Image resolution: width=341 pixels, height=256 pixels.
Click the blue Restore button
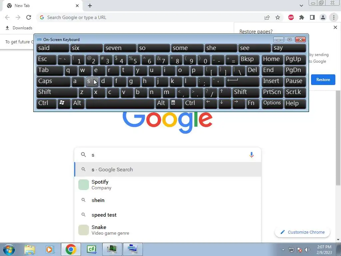[x=323, y=80]
